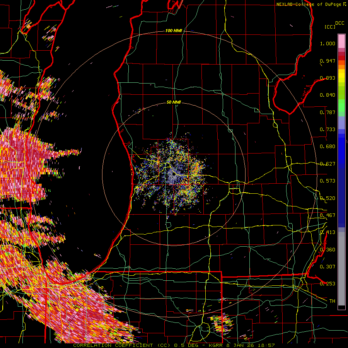Click the TH threshold label at the bottom of the scale

[x=332, y=301]
